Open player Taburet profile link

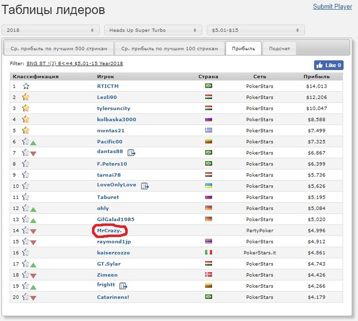(x=108, y=197)
